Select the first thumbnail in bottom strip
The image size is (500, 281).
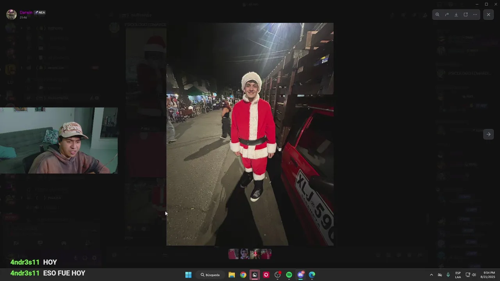point(234,254)
